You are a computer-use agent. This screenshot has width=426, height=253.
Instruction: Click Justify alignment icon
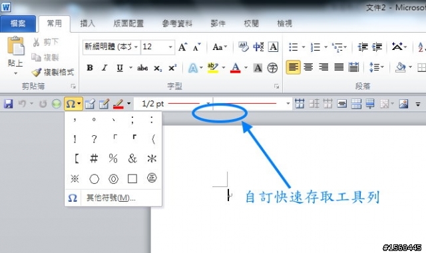click(x=339, y=67)
